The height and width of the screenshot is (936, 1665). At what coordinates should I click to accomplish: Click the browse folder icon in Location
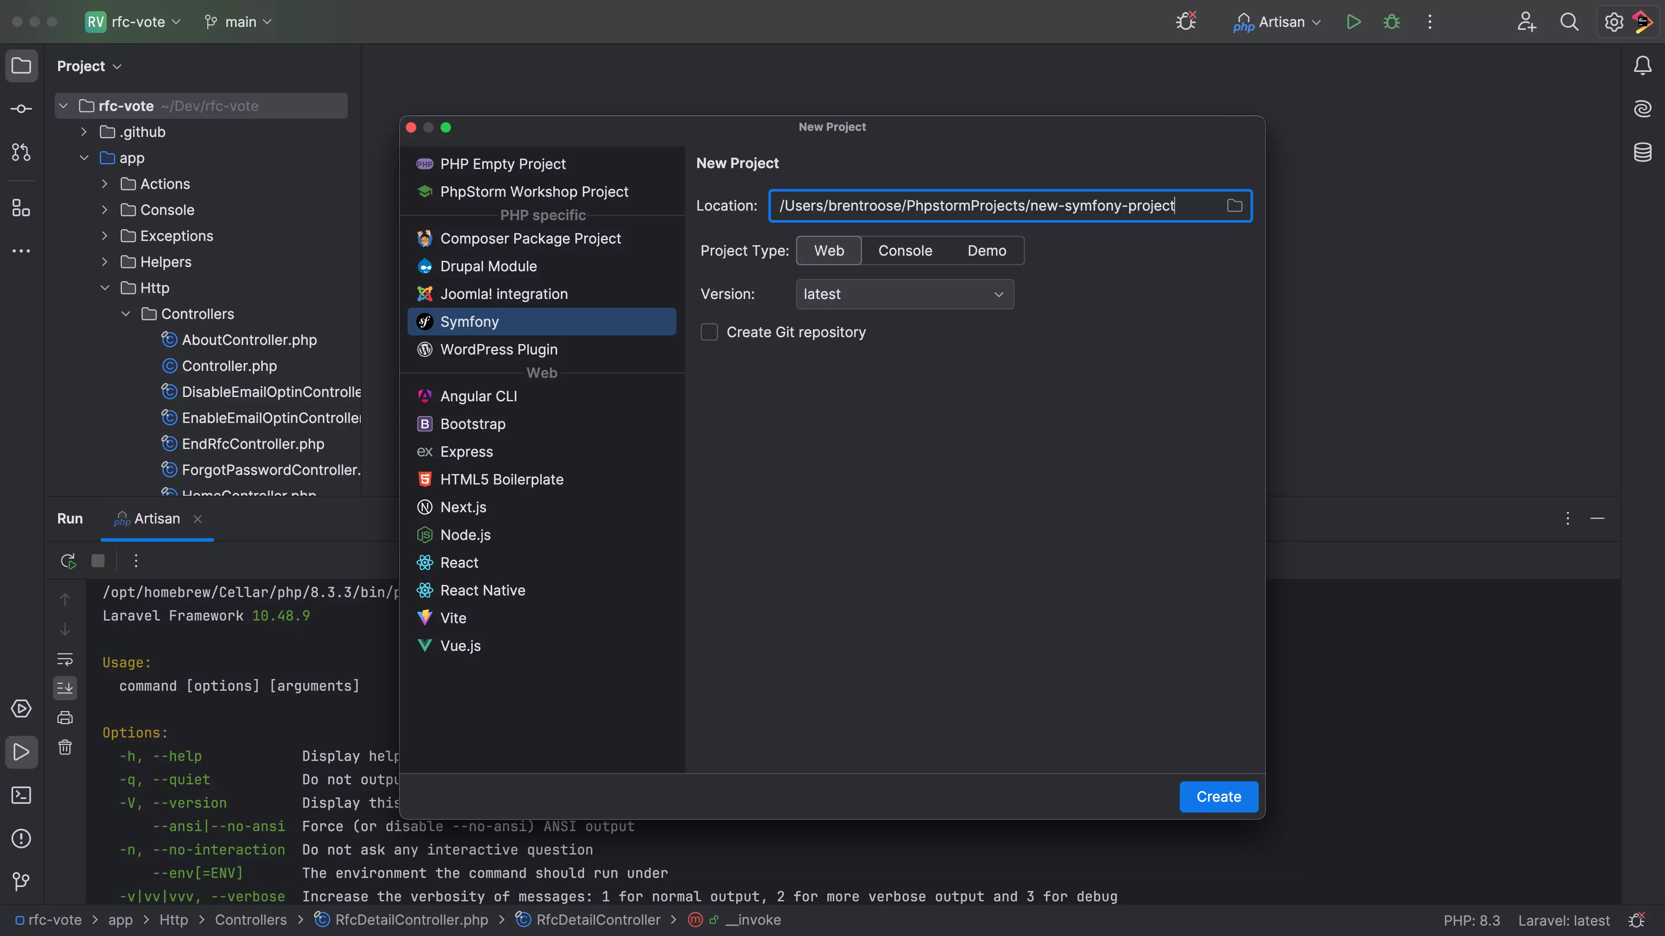(x=1234, y=205)
